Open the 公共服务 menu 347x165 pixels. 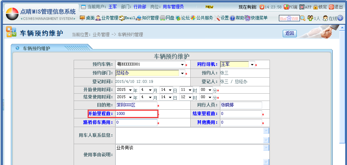[x=202, y=18]
